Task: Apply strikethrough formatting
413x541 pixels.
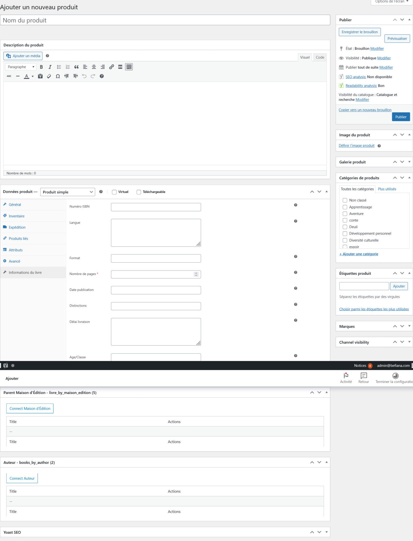Action: pos(9,76)
